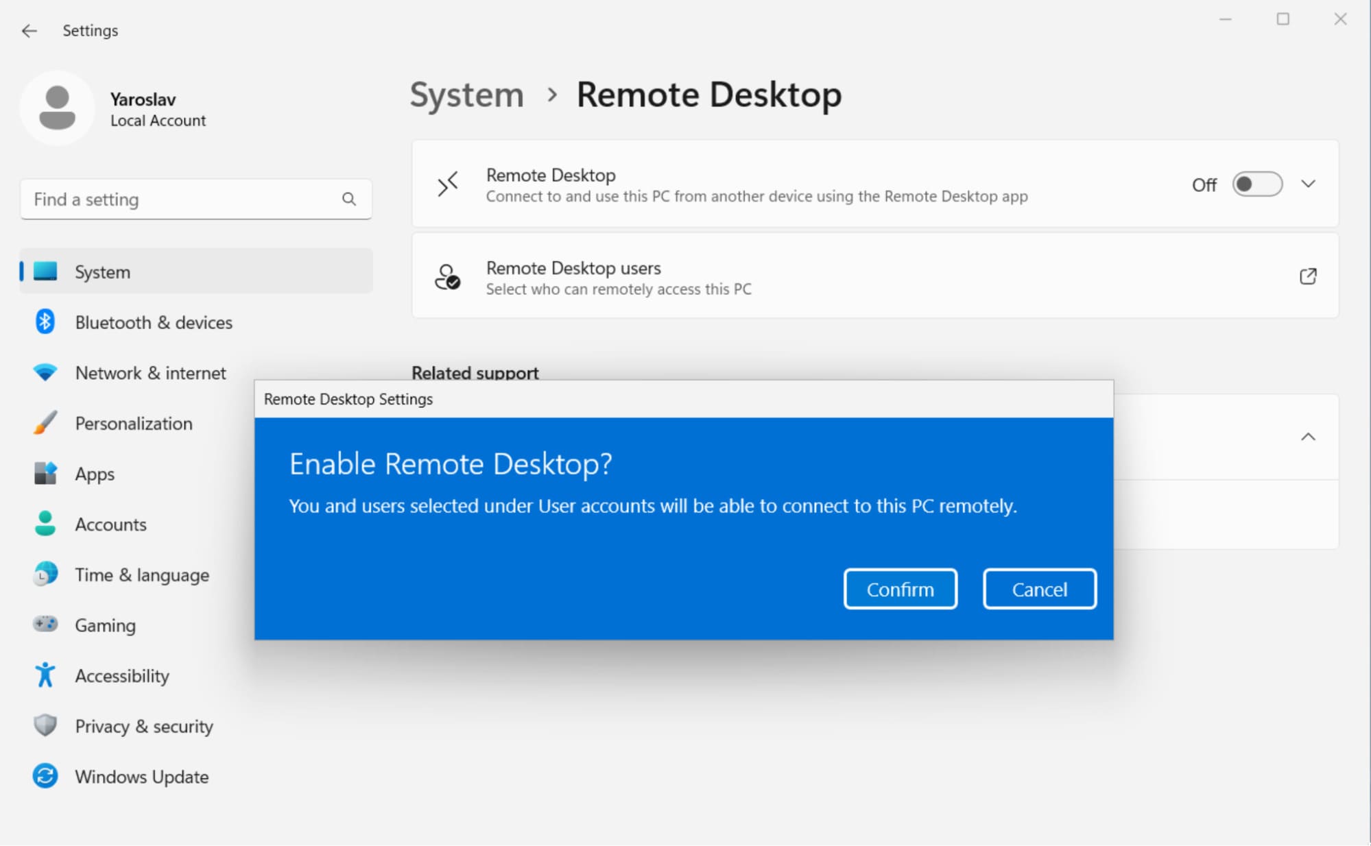
Task: Click the Remote Desktop users icon
Action: pyautogui.click(x=448, y=277)
